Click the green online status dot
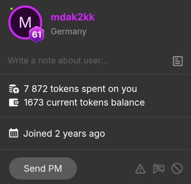191x184 pixels. point(12,9)
